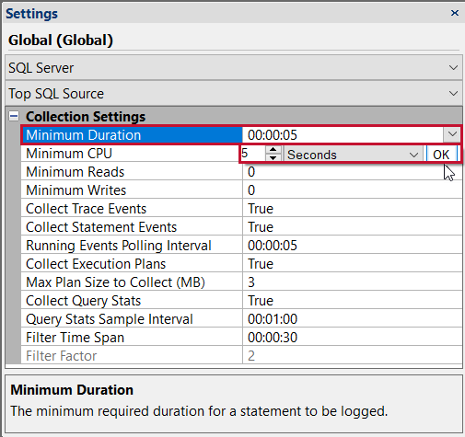Image resolution: width=465 pixels, height=437 pixels.
Task: Click Running Events Polling Interval value 00:00:05
Action: coord(273,246)
